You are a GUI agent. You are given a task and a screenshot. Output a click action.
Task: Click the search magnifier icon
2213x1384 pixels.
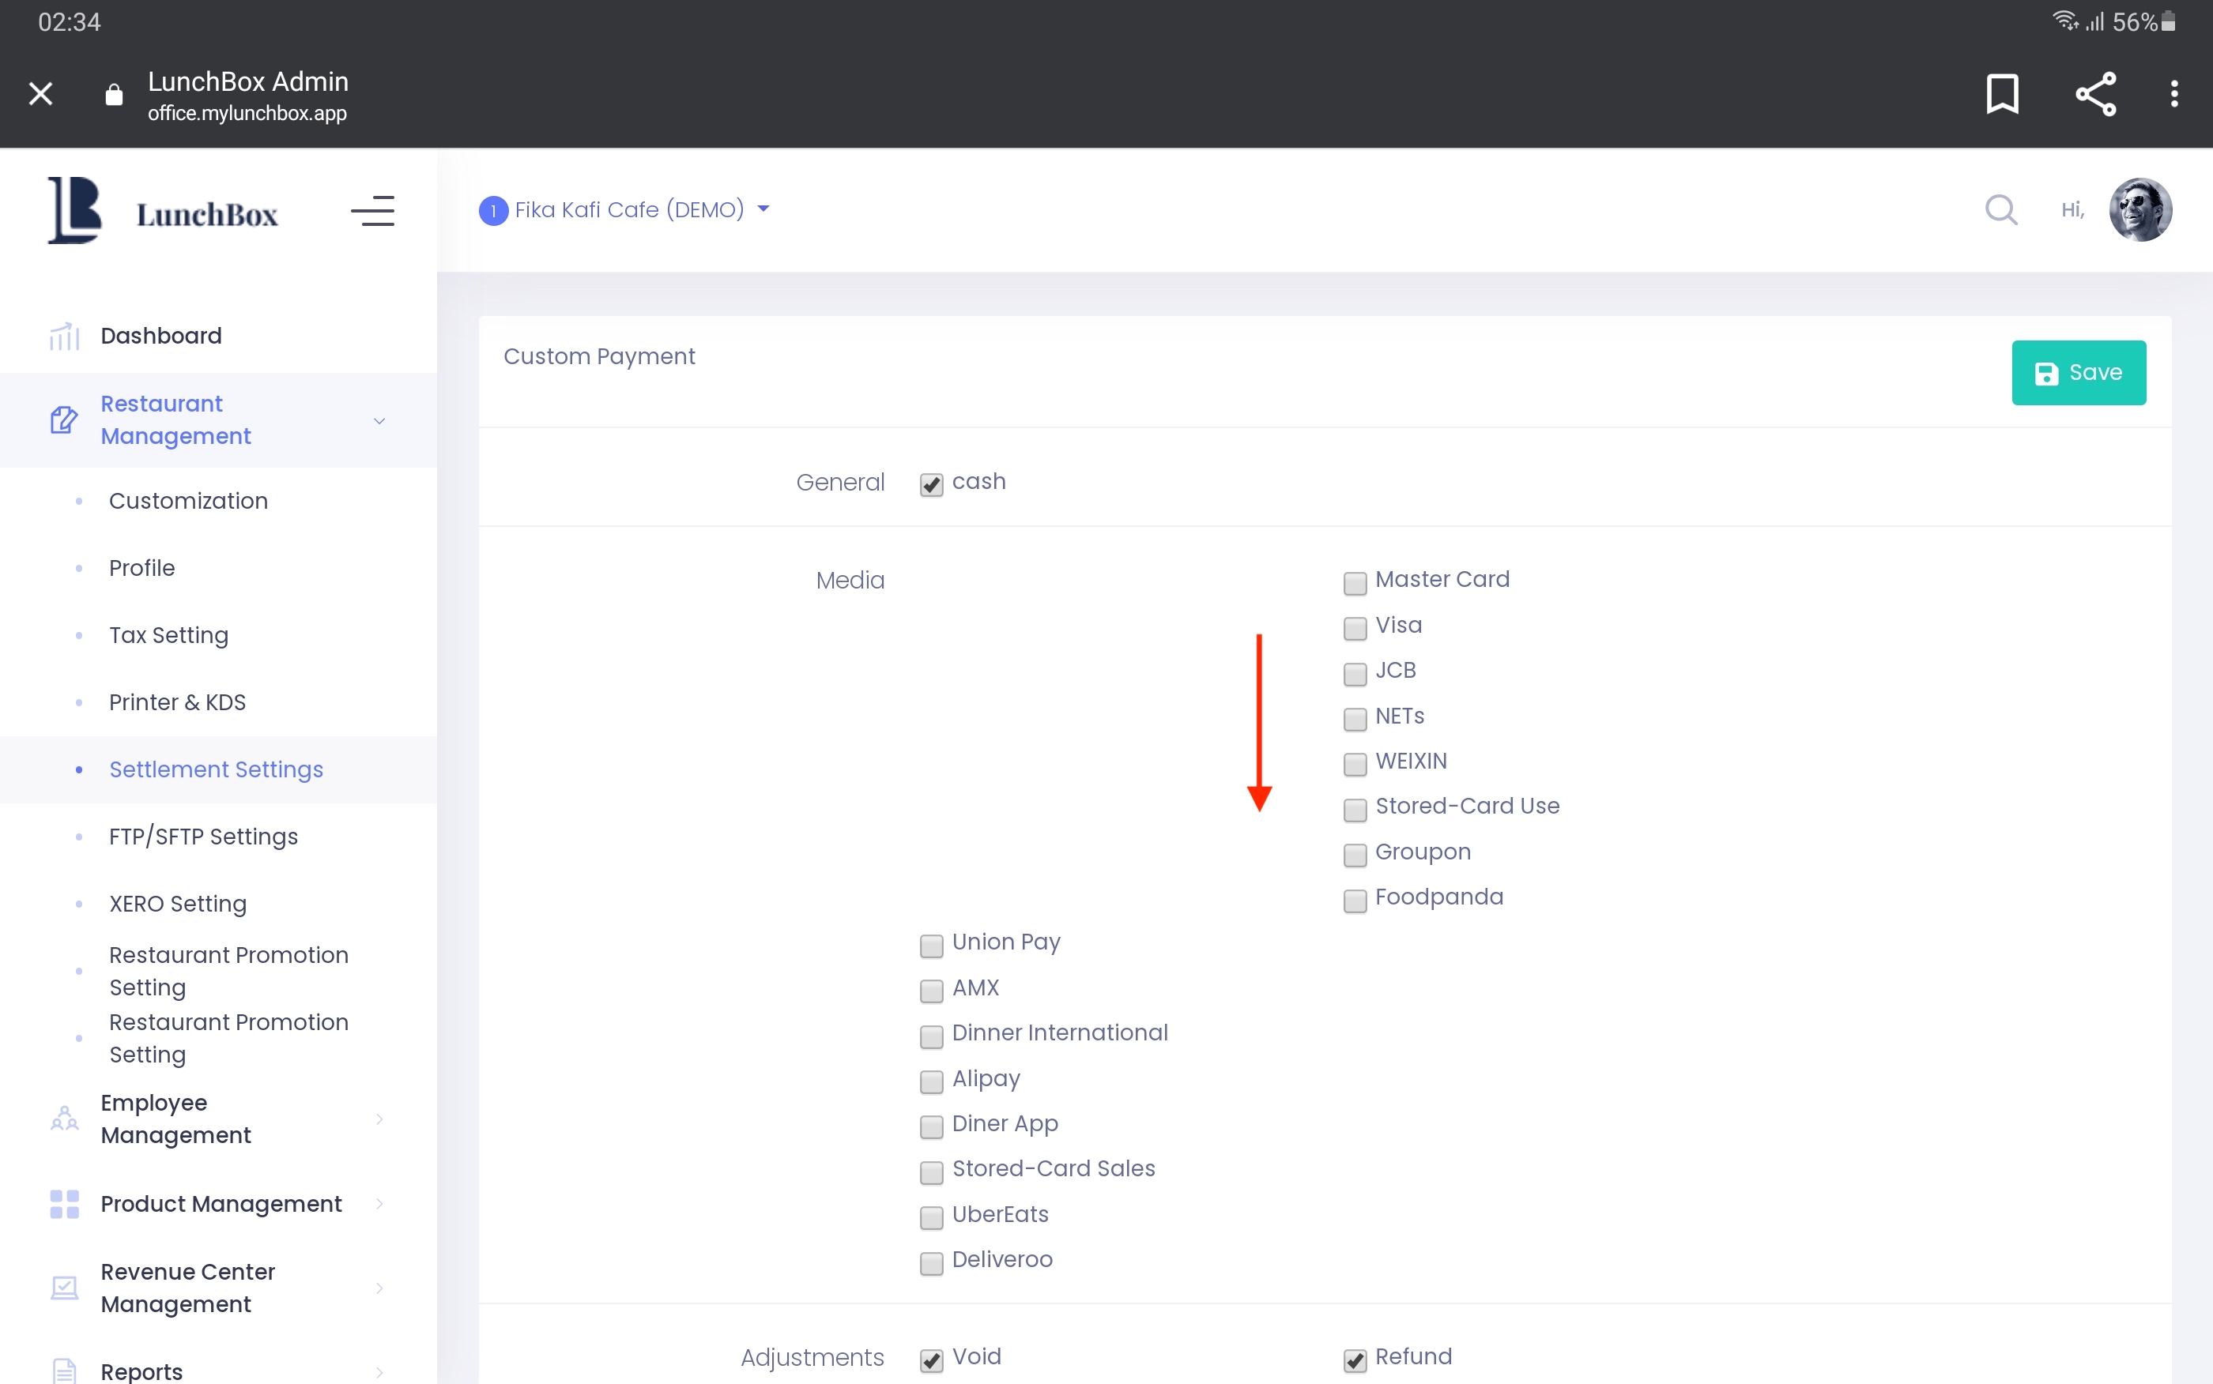click(x=2000, y=209)
